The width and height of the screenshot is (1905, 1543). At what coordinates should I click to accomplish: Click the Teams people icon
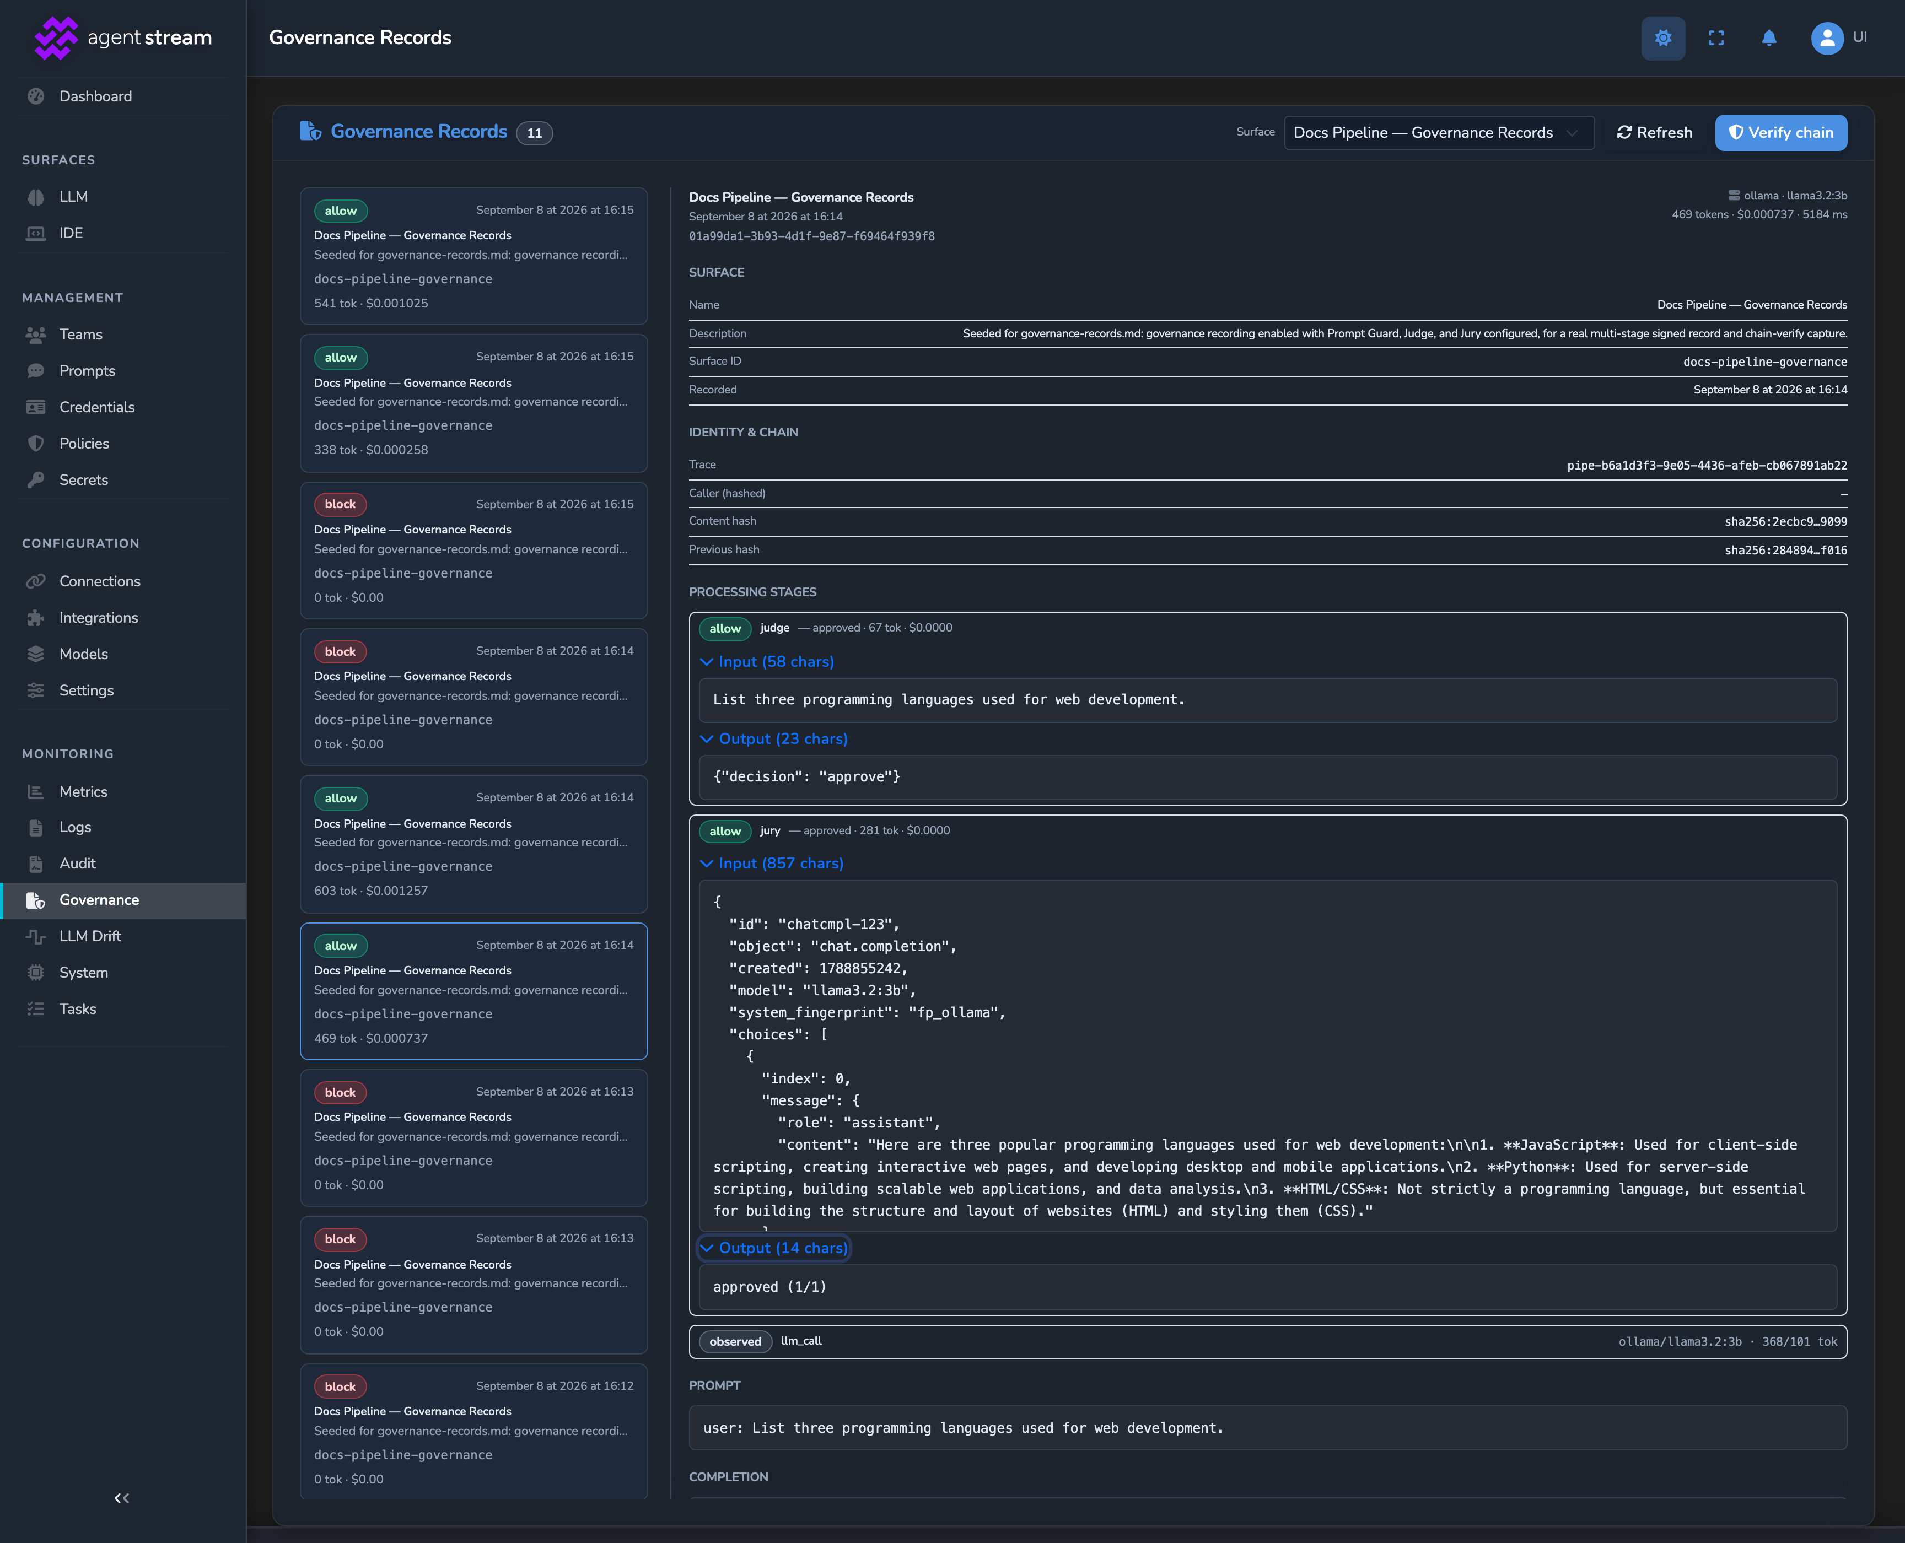(36, 334)
